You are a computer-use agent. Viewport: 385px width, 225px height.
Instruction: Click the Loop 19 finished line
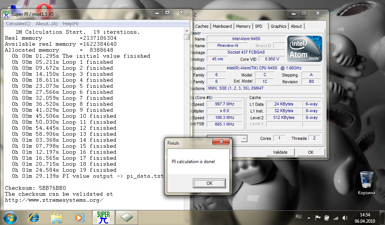(64, 170)
